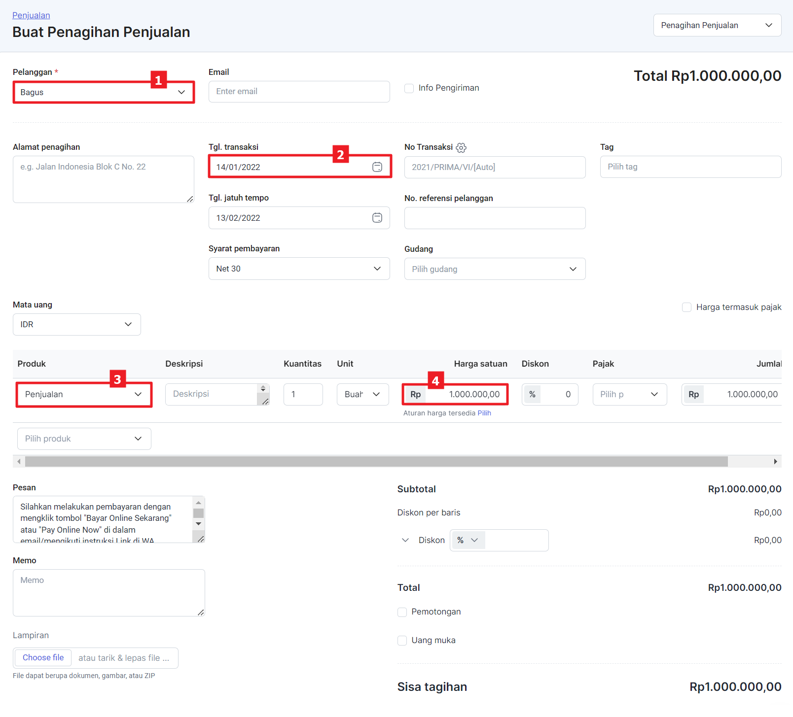Open the Pelanggan dropdown showing Bagus

click(x=104, y=92)
